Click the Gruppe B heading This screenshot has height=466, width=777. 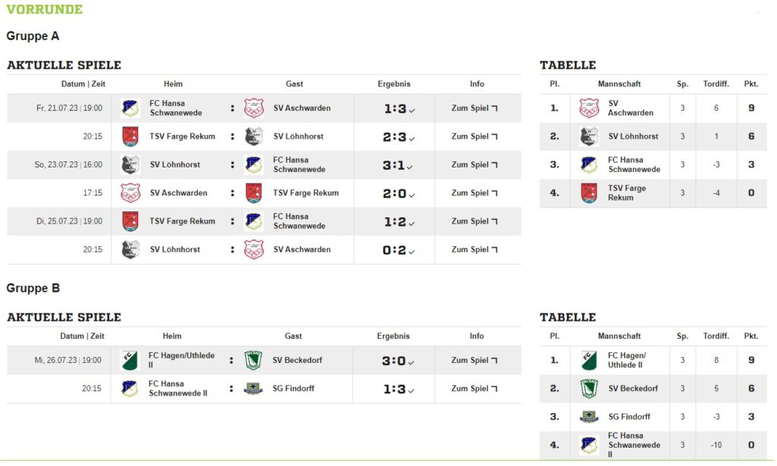tap(33, 288)
